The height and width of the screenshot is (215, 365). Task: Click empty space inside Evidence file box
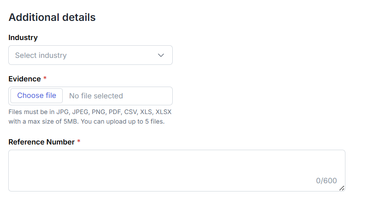(148, 96)
